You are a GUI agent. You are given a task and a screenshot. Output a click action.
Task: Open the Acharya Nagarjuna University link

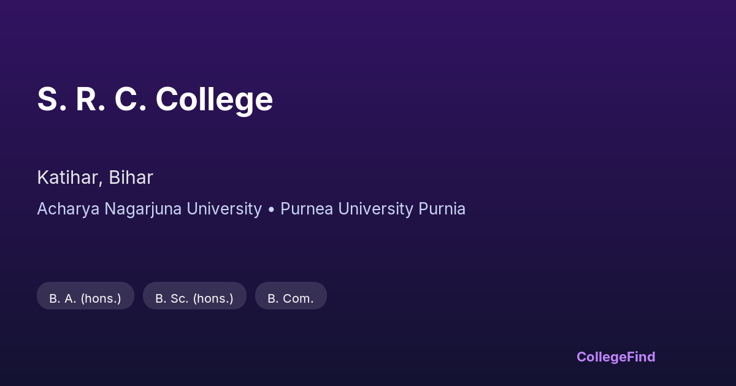149,209
